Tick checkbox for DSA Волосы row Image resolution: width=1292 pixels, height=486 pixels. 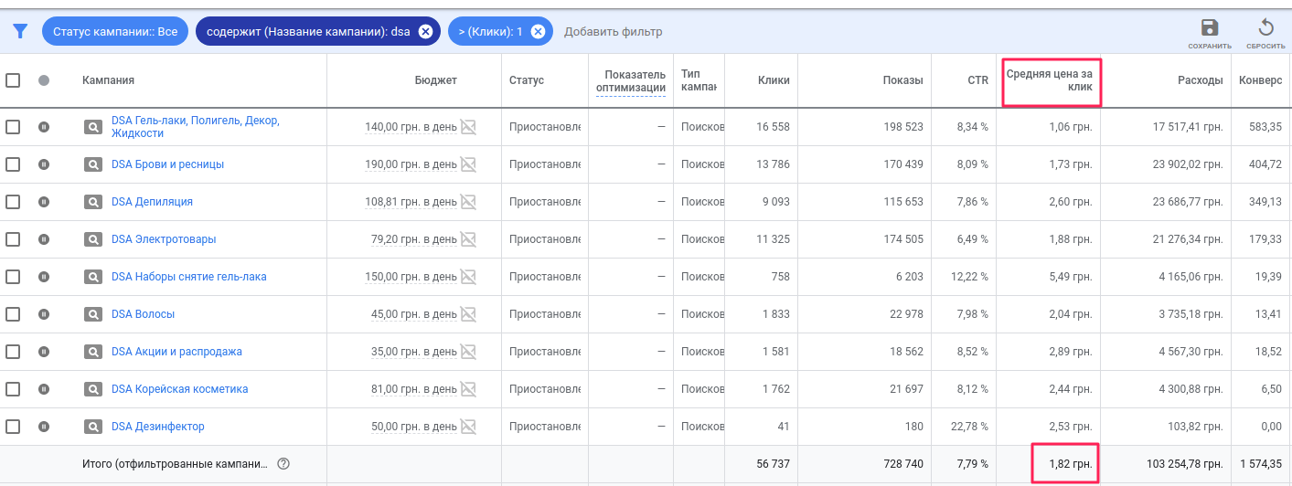(x=13, y=314)
